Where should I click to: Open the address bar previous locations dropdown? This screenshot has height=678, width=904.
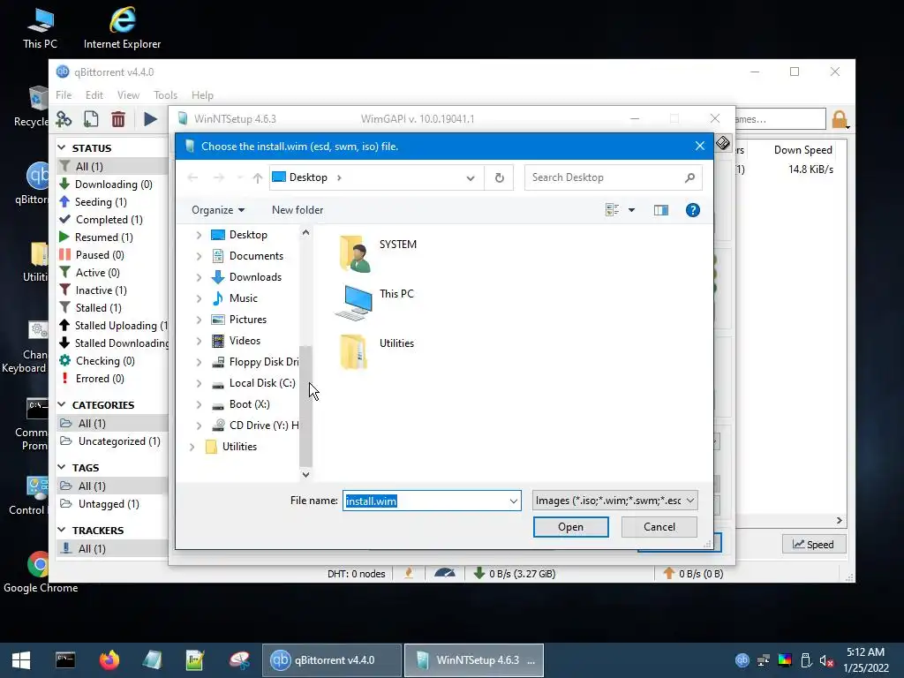click(x=471, y=178)
